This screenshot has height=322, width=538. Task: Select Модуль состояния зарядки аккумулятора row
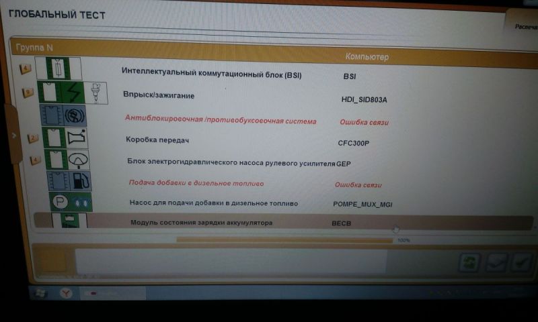201,222
